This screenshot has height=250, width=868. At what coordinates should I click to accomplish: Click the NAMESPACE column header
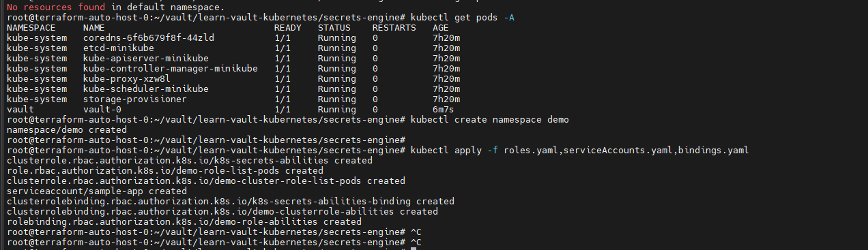point(31,27)
